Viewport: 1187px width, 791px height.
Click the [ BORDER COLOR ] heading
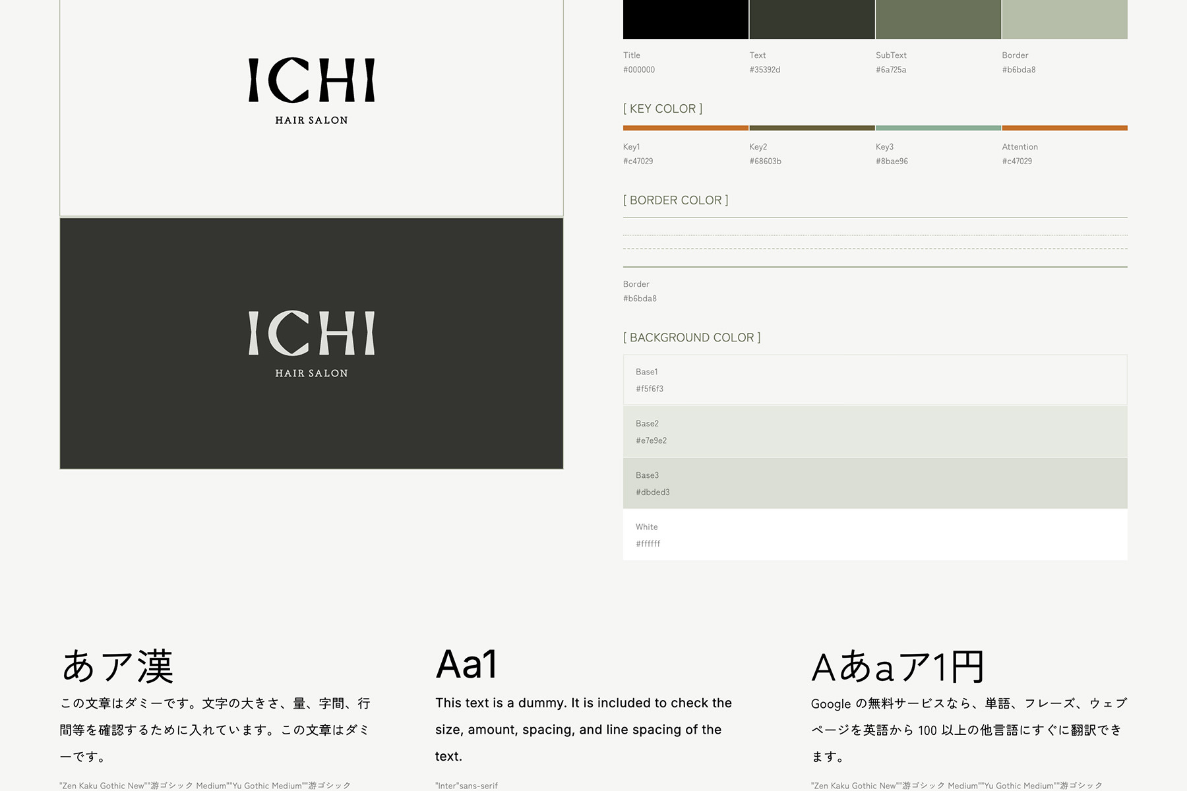(x=676, y=200)
